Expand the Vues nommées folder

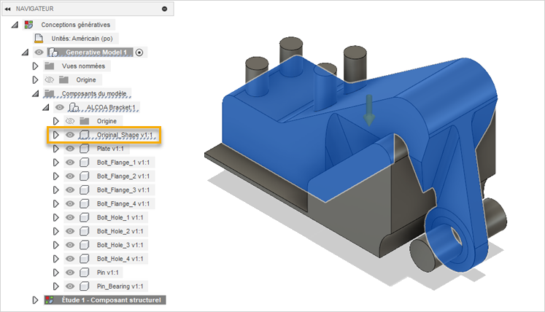(35, 66)
